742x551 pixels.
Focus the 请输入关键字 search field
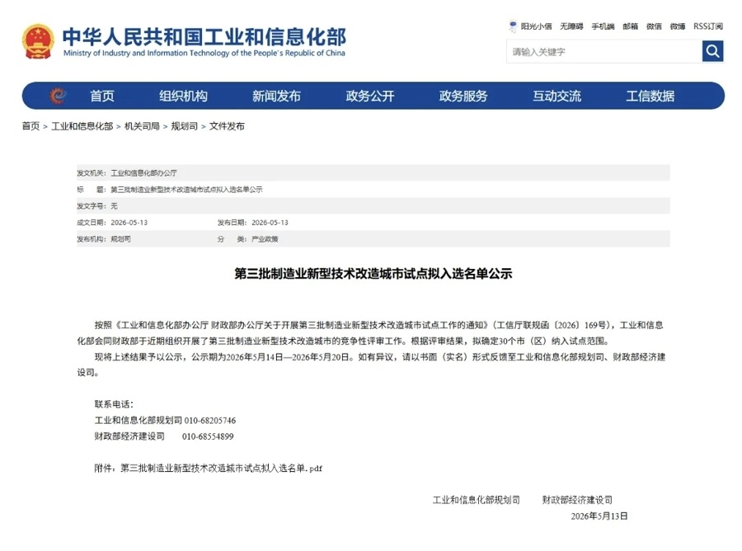[x=604, y=52]
